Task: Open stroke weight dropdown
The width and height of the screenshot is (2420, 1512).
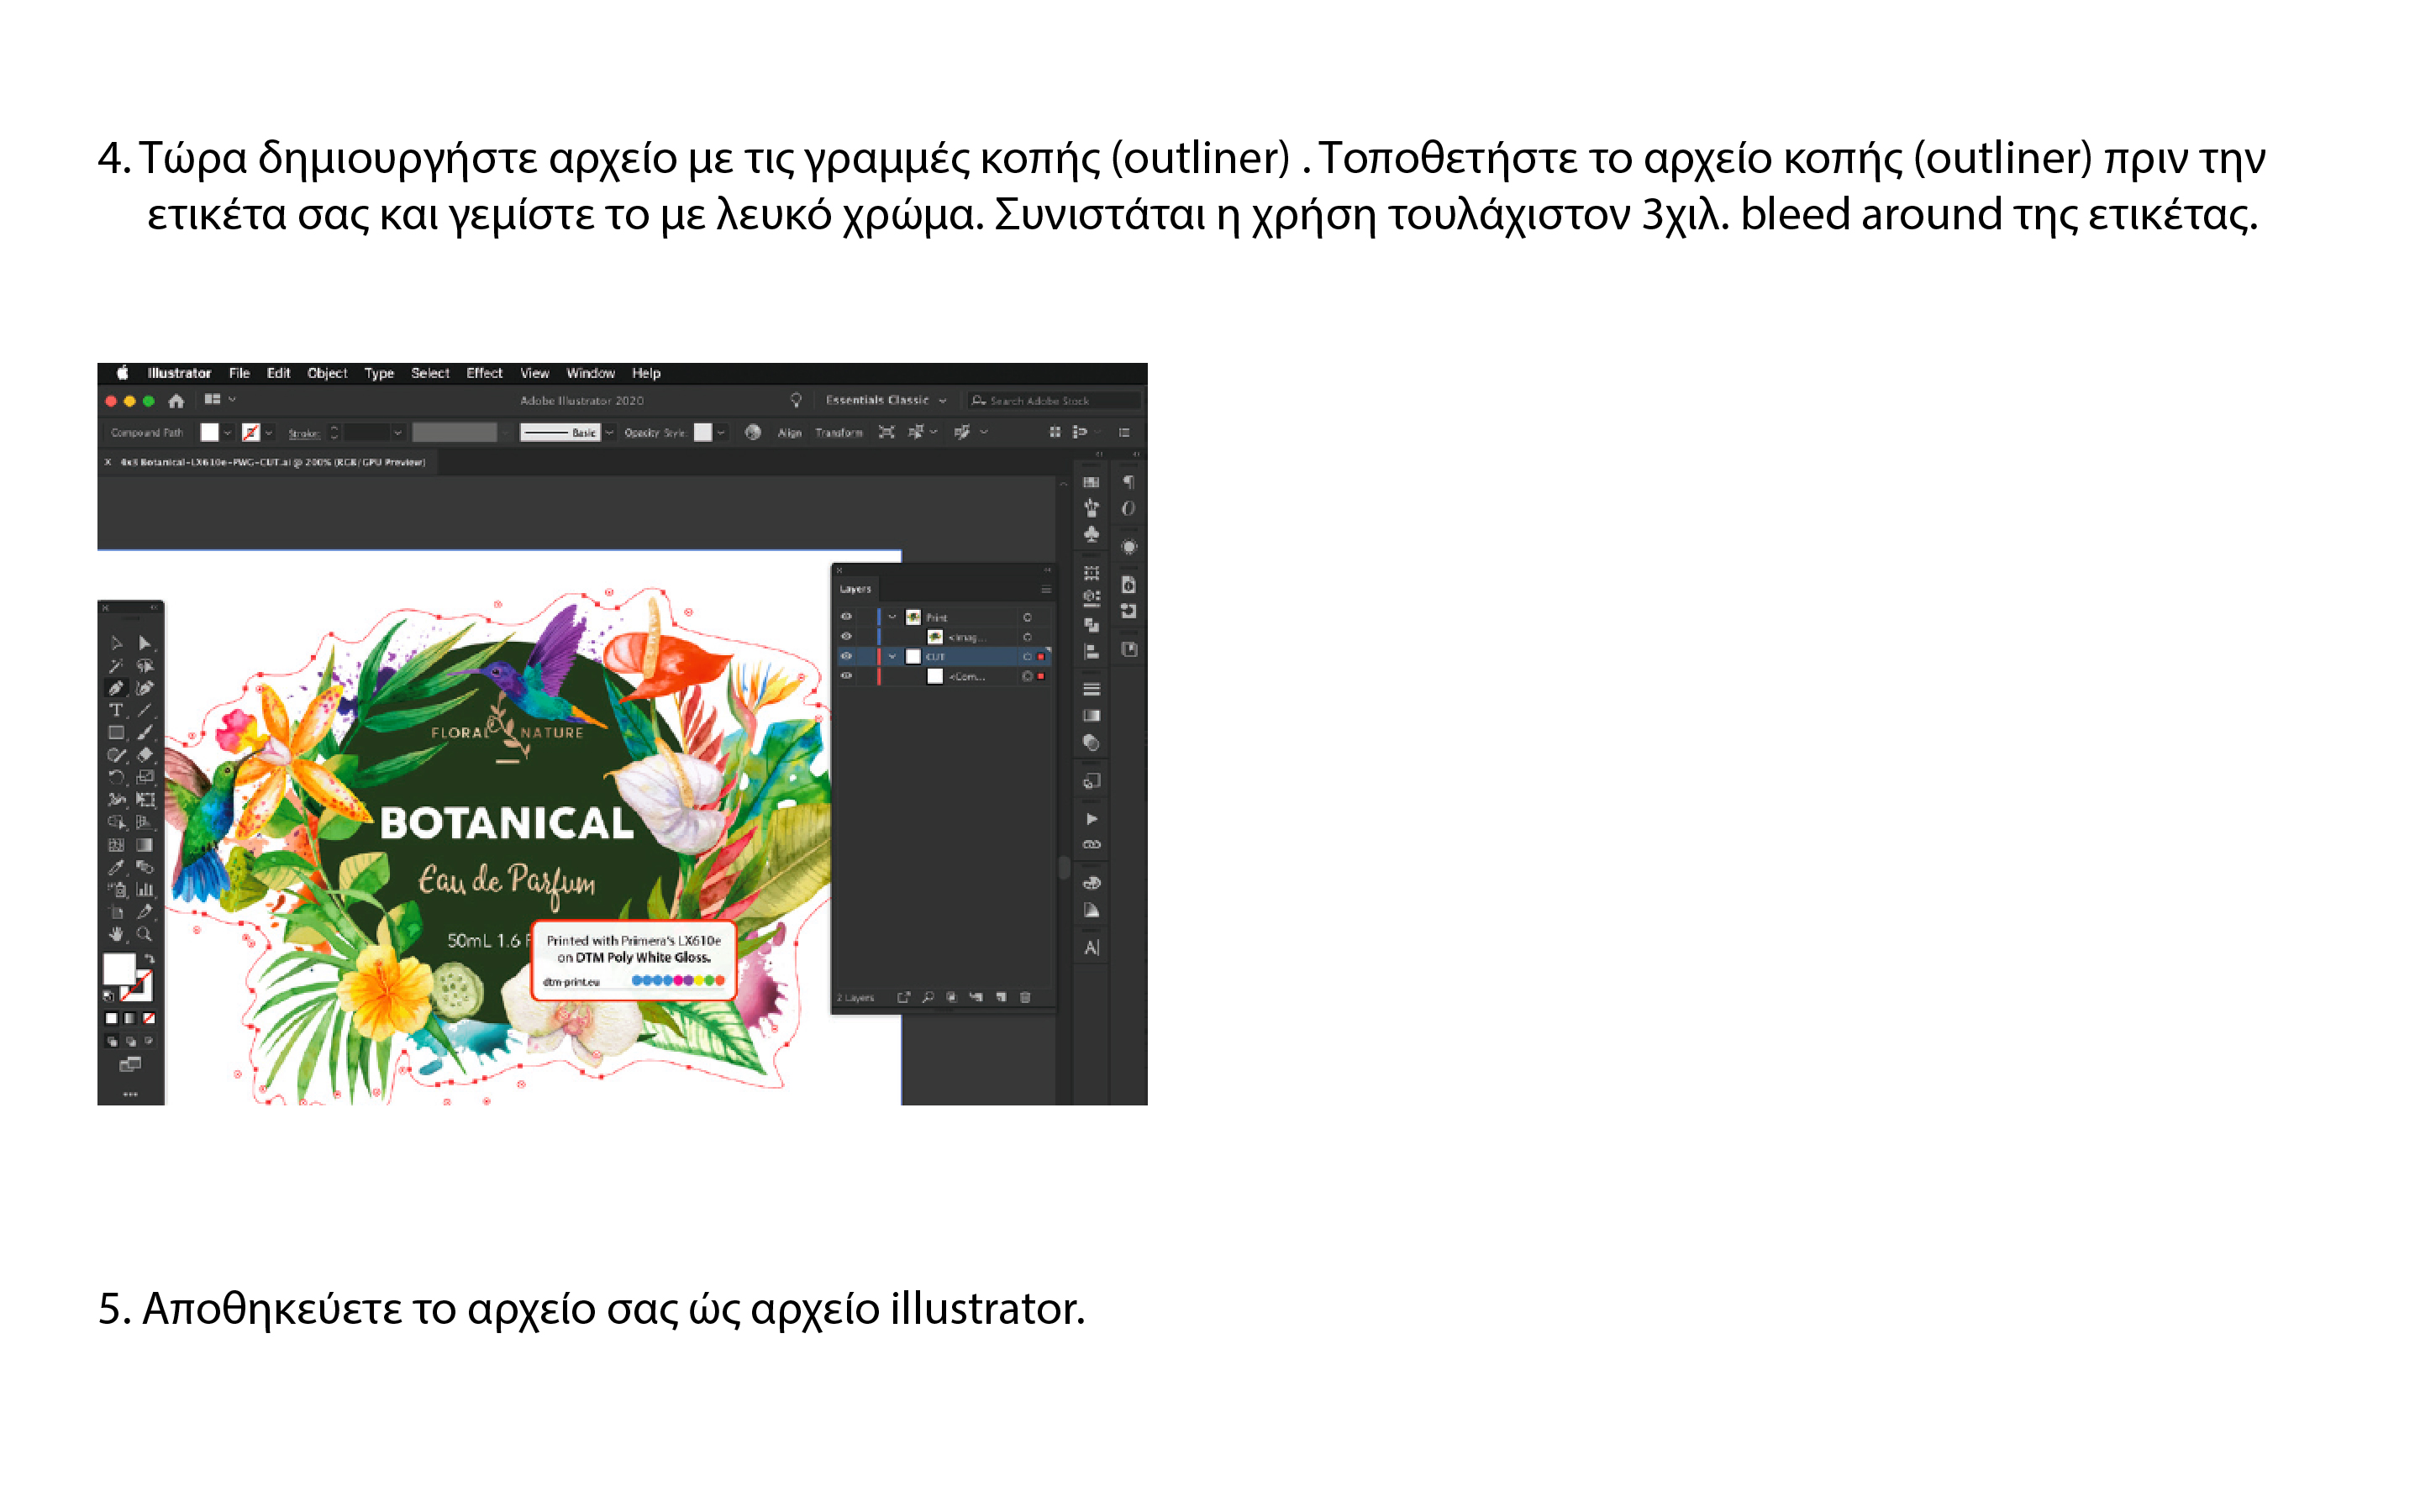Action: click(x=398, y=433)
